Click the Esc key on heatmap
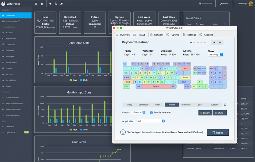Viewport: 255px width, 162px height. tap(125, 64)
